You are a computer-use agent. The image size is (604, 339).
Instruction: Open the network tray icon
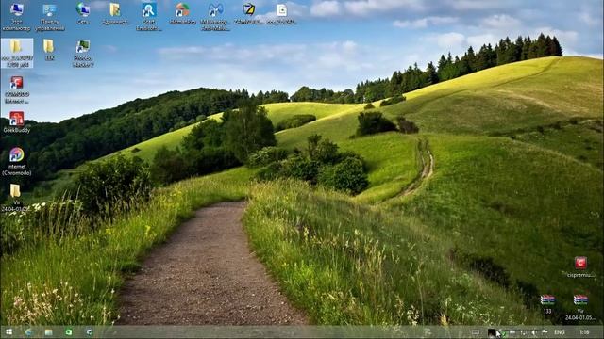tap(524, 332)
